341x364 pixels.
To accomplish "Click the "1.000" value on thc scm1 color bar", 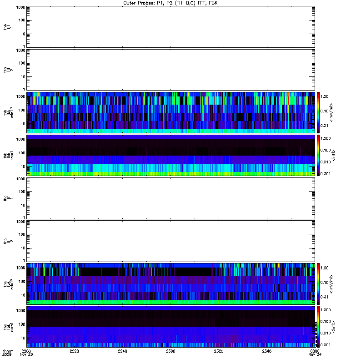I will [x=326, y=310].
